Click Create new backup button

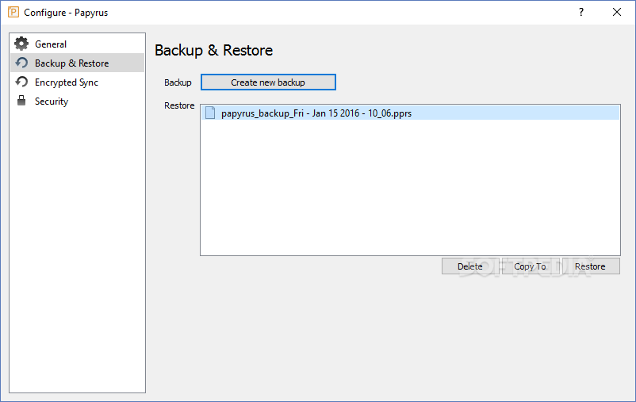[x=268, y=82]
